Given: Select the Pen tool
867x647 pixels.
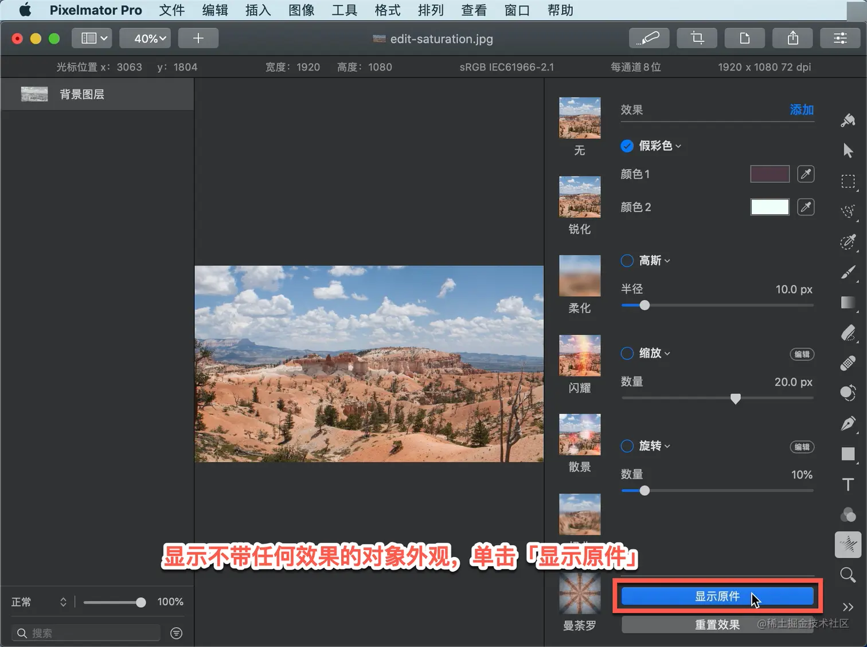Looking at the screenshot, I should tap(848, 424).
